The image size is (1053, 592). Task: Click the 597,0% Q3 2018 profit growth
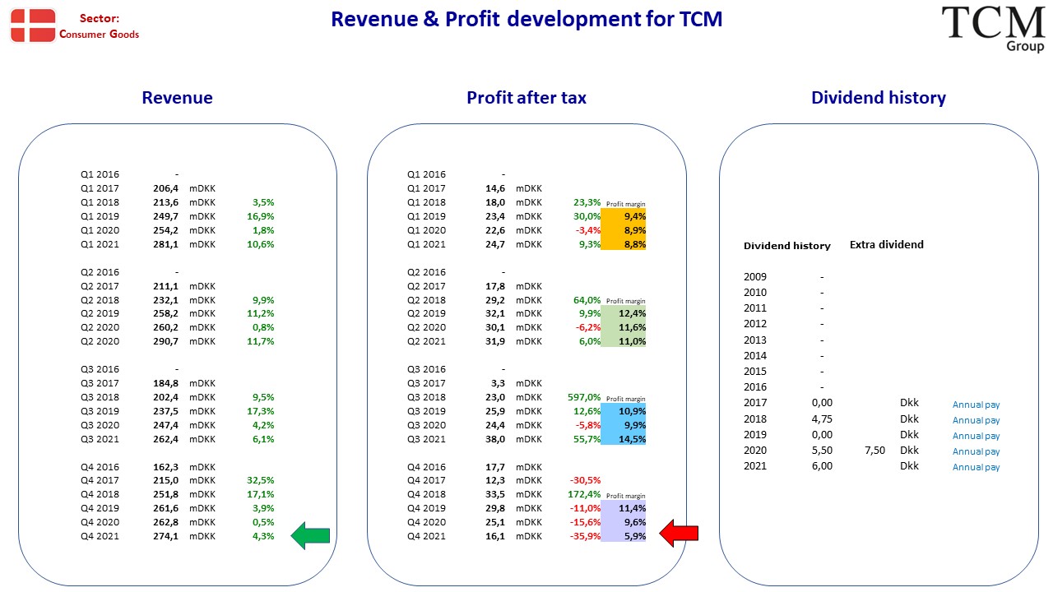pos(584,397)
